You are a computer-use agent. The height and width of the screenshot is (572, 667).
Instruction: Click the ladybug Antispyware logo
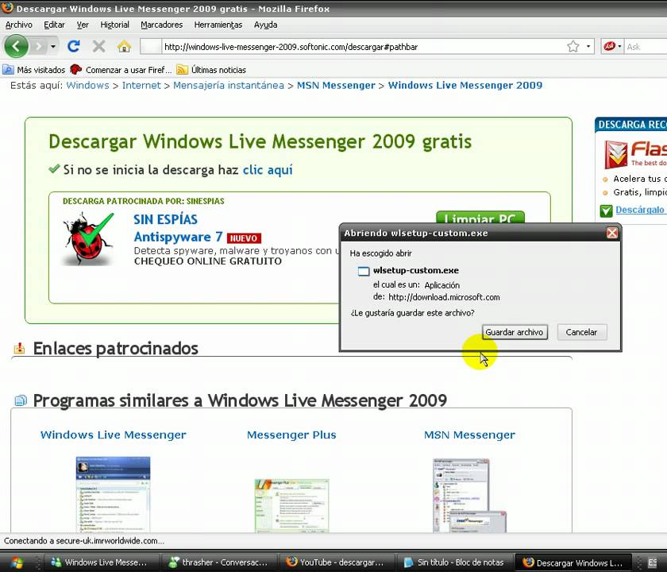pos(88,239)
